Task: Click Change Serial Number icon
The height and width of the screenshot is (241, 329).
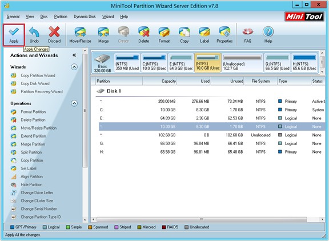Action: (x=14, y=209)
